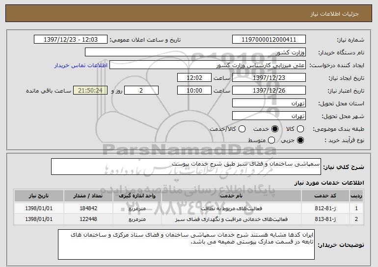The width and height of the screenshot is (378, 267).
Task: Click the کد خدمت column header
Action: coord(325,196)
